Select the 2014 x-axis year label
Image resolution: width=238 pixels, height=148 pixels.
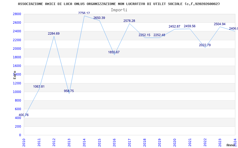tap(84, 143)
